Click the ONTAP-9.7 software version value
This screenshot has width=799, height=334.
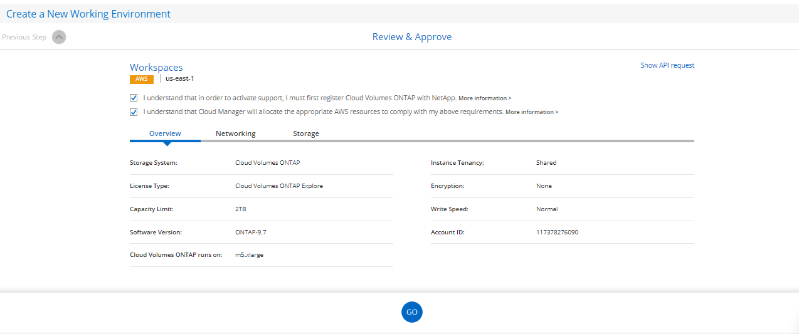point(251,232)
